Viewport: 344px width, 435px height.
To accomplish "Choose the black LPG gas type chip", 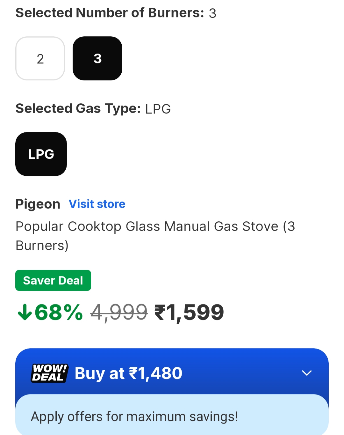I will coord(41,154).
